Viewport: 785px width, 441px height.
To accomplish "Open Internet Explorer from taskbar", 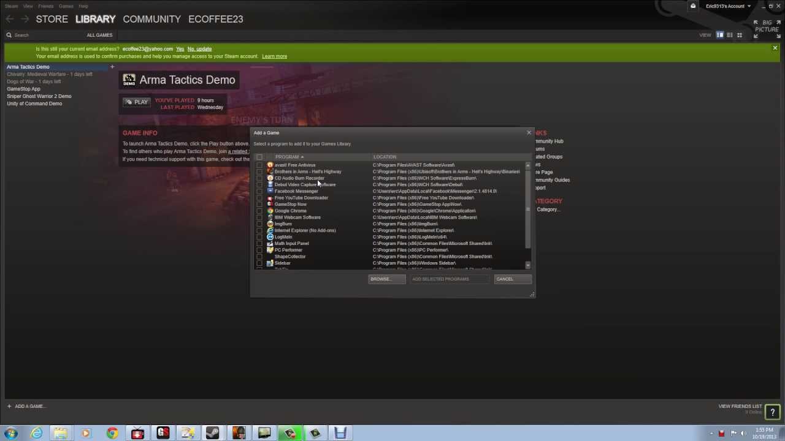I will [x=37, y=434].
